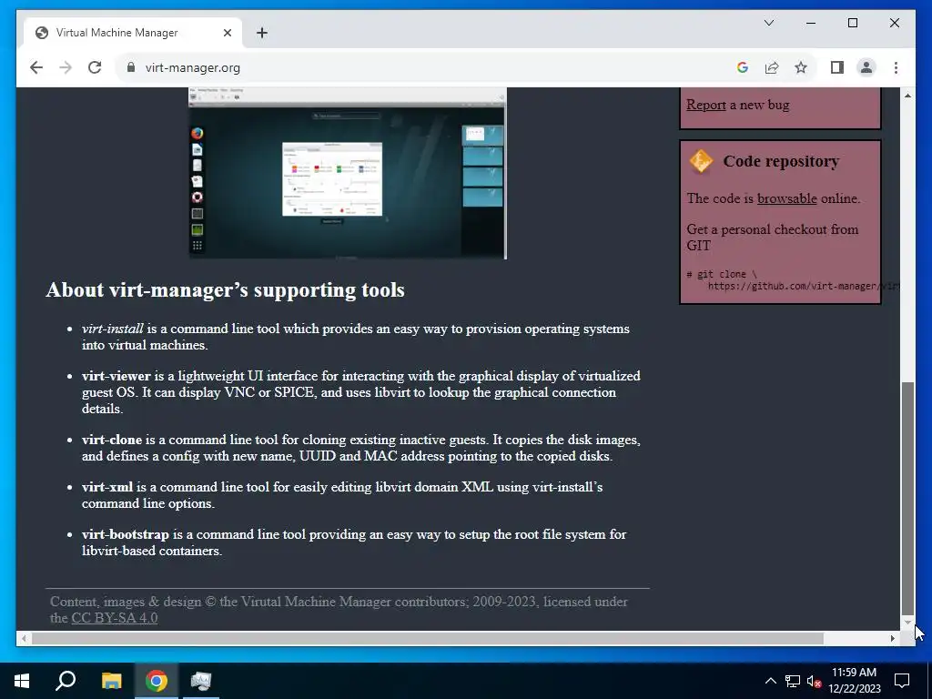The width and height of the screenshot is (932, 699).
Task: Toggle the browser side panel
Action: pyautogui.click(x=837, y=67)
